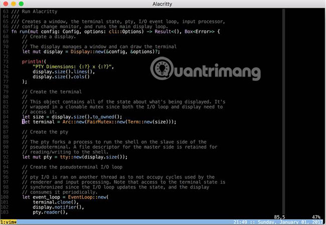Click 'display.size().lines(),' on line 75
326x225 pixels.
pyautogui.click(x=64, y=71)
